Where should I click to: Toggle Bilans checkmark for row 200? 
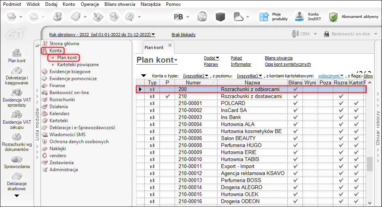pyautogui.click(x=295, y=89)
